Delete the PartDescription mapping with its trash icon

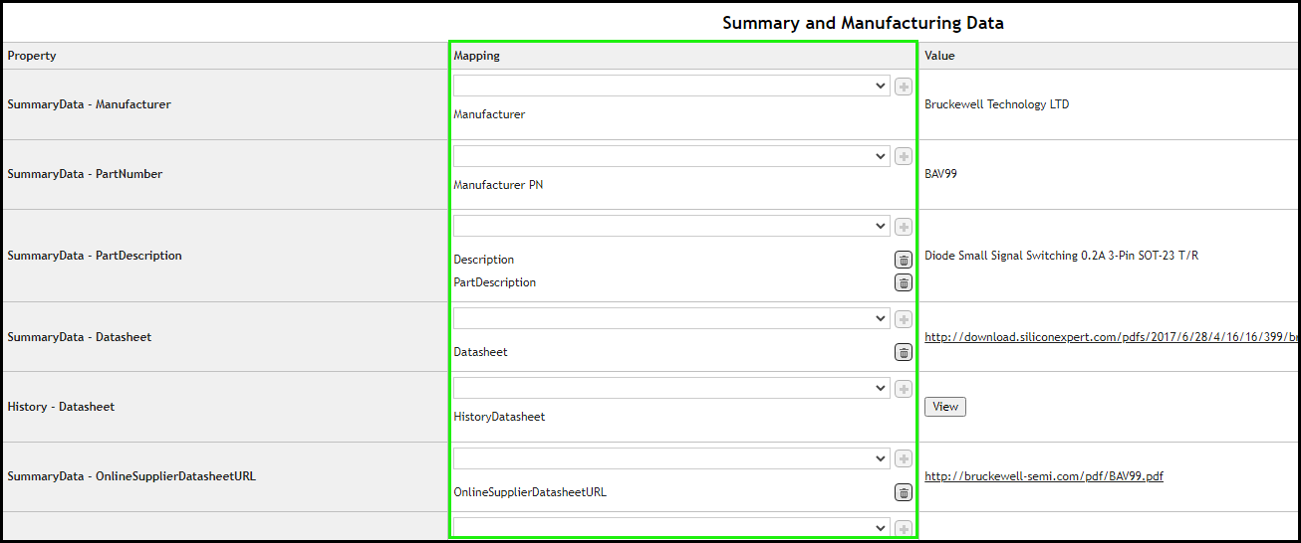pyautogui.click(x=904, y=282)
